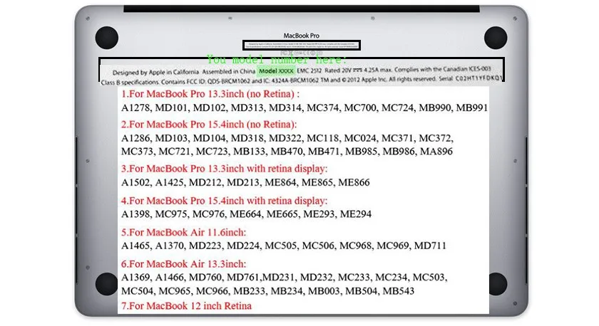Viewport: 599px width, 326px height.
Task: Click model number MD101
Action: (172, 108)
